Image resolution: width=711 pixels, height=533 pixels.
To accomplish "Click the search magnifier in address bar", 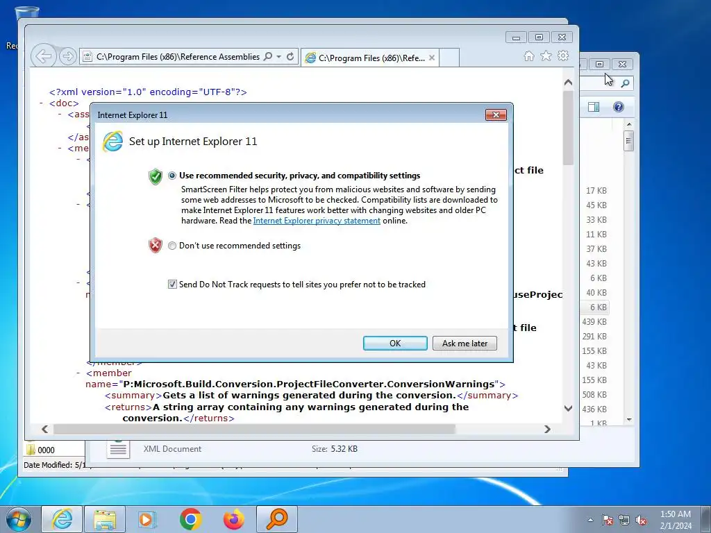I will (268, 56).
